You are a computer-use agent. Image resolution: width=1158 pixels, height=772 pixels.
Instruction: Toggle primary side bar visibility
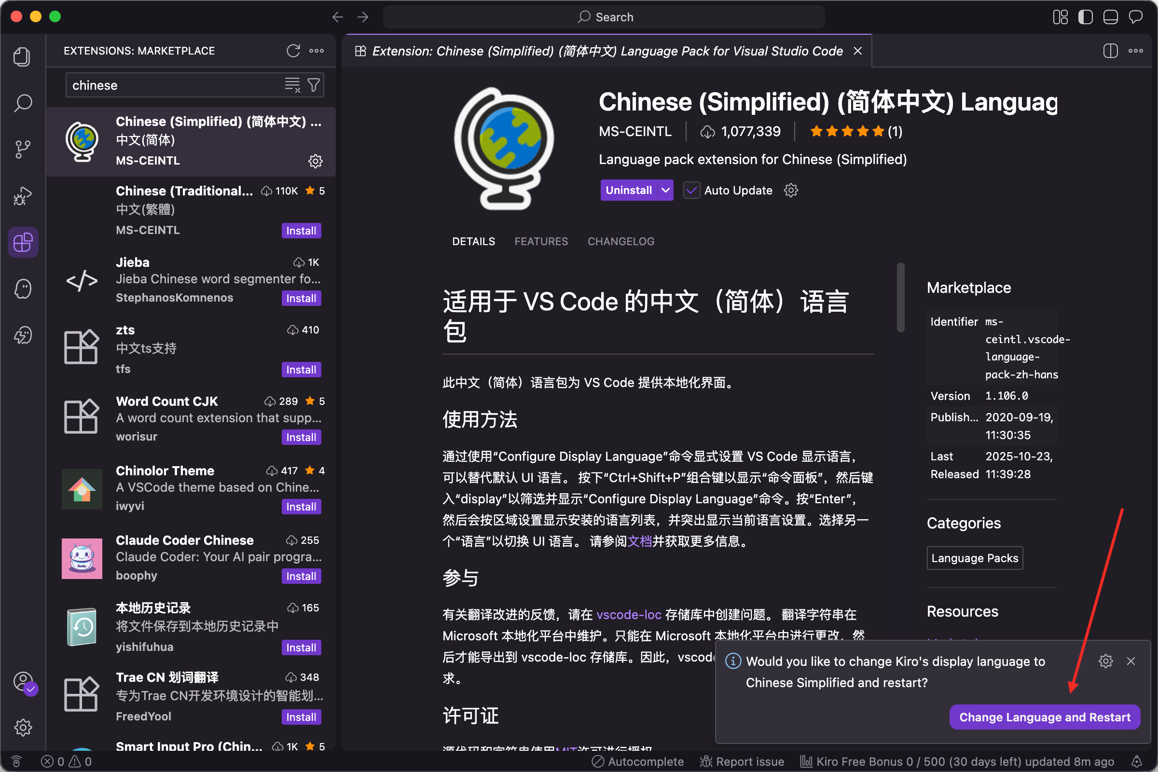(1085, 17)
